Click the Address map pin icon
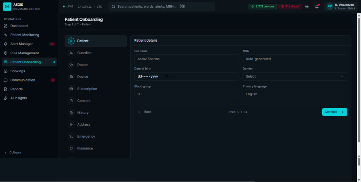Screen dimensions: 361x182 point(71,125)
